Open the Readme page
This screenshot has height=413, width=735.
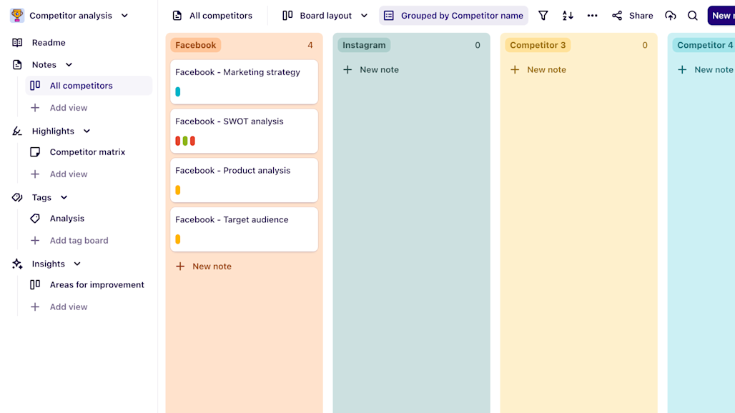49,43
